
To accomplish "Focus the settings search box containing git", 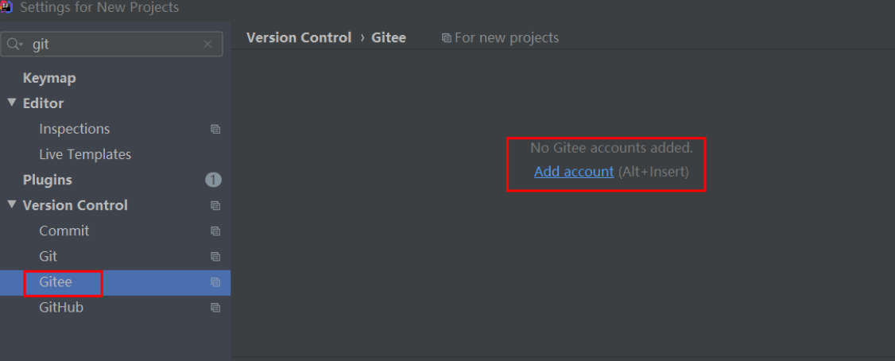I will (x=112, y=44).
